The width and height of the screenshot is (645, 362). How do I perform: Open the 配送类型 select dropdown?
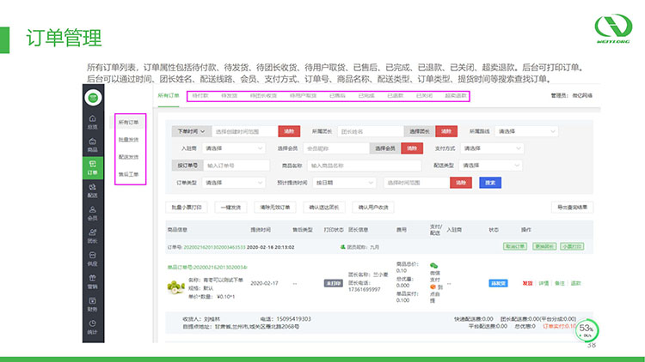(x=491, y=166)
